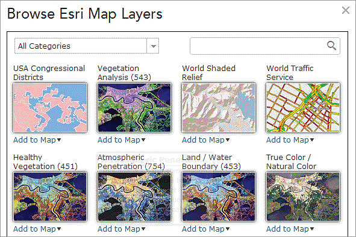Screen dimensions: 356x237
Task: Select the Healthy Vegetation thumbnail image
Action: pos(50,197)
